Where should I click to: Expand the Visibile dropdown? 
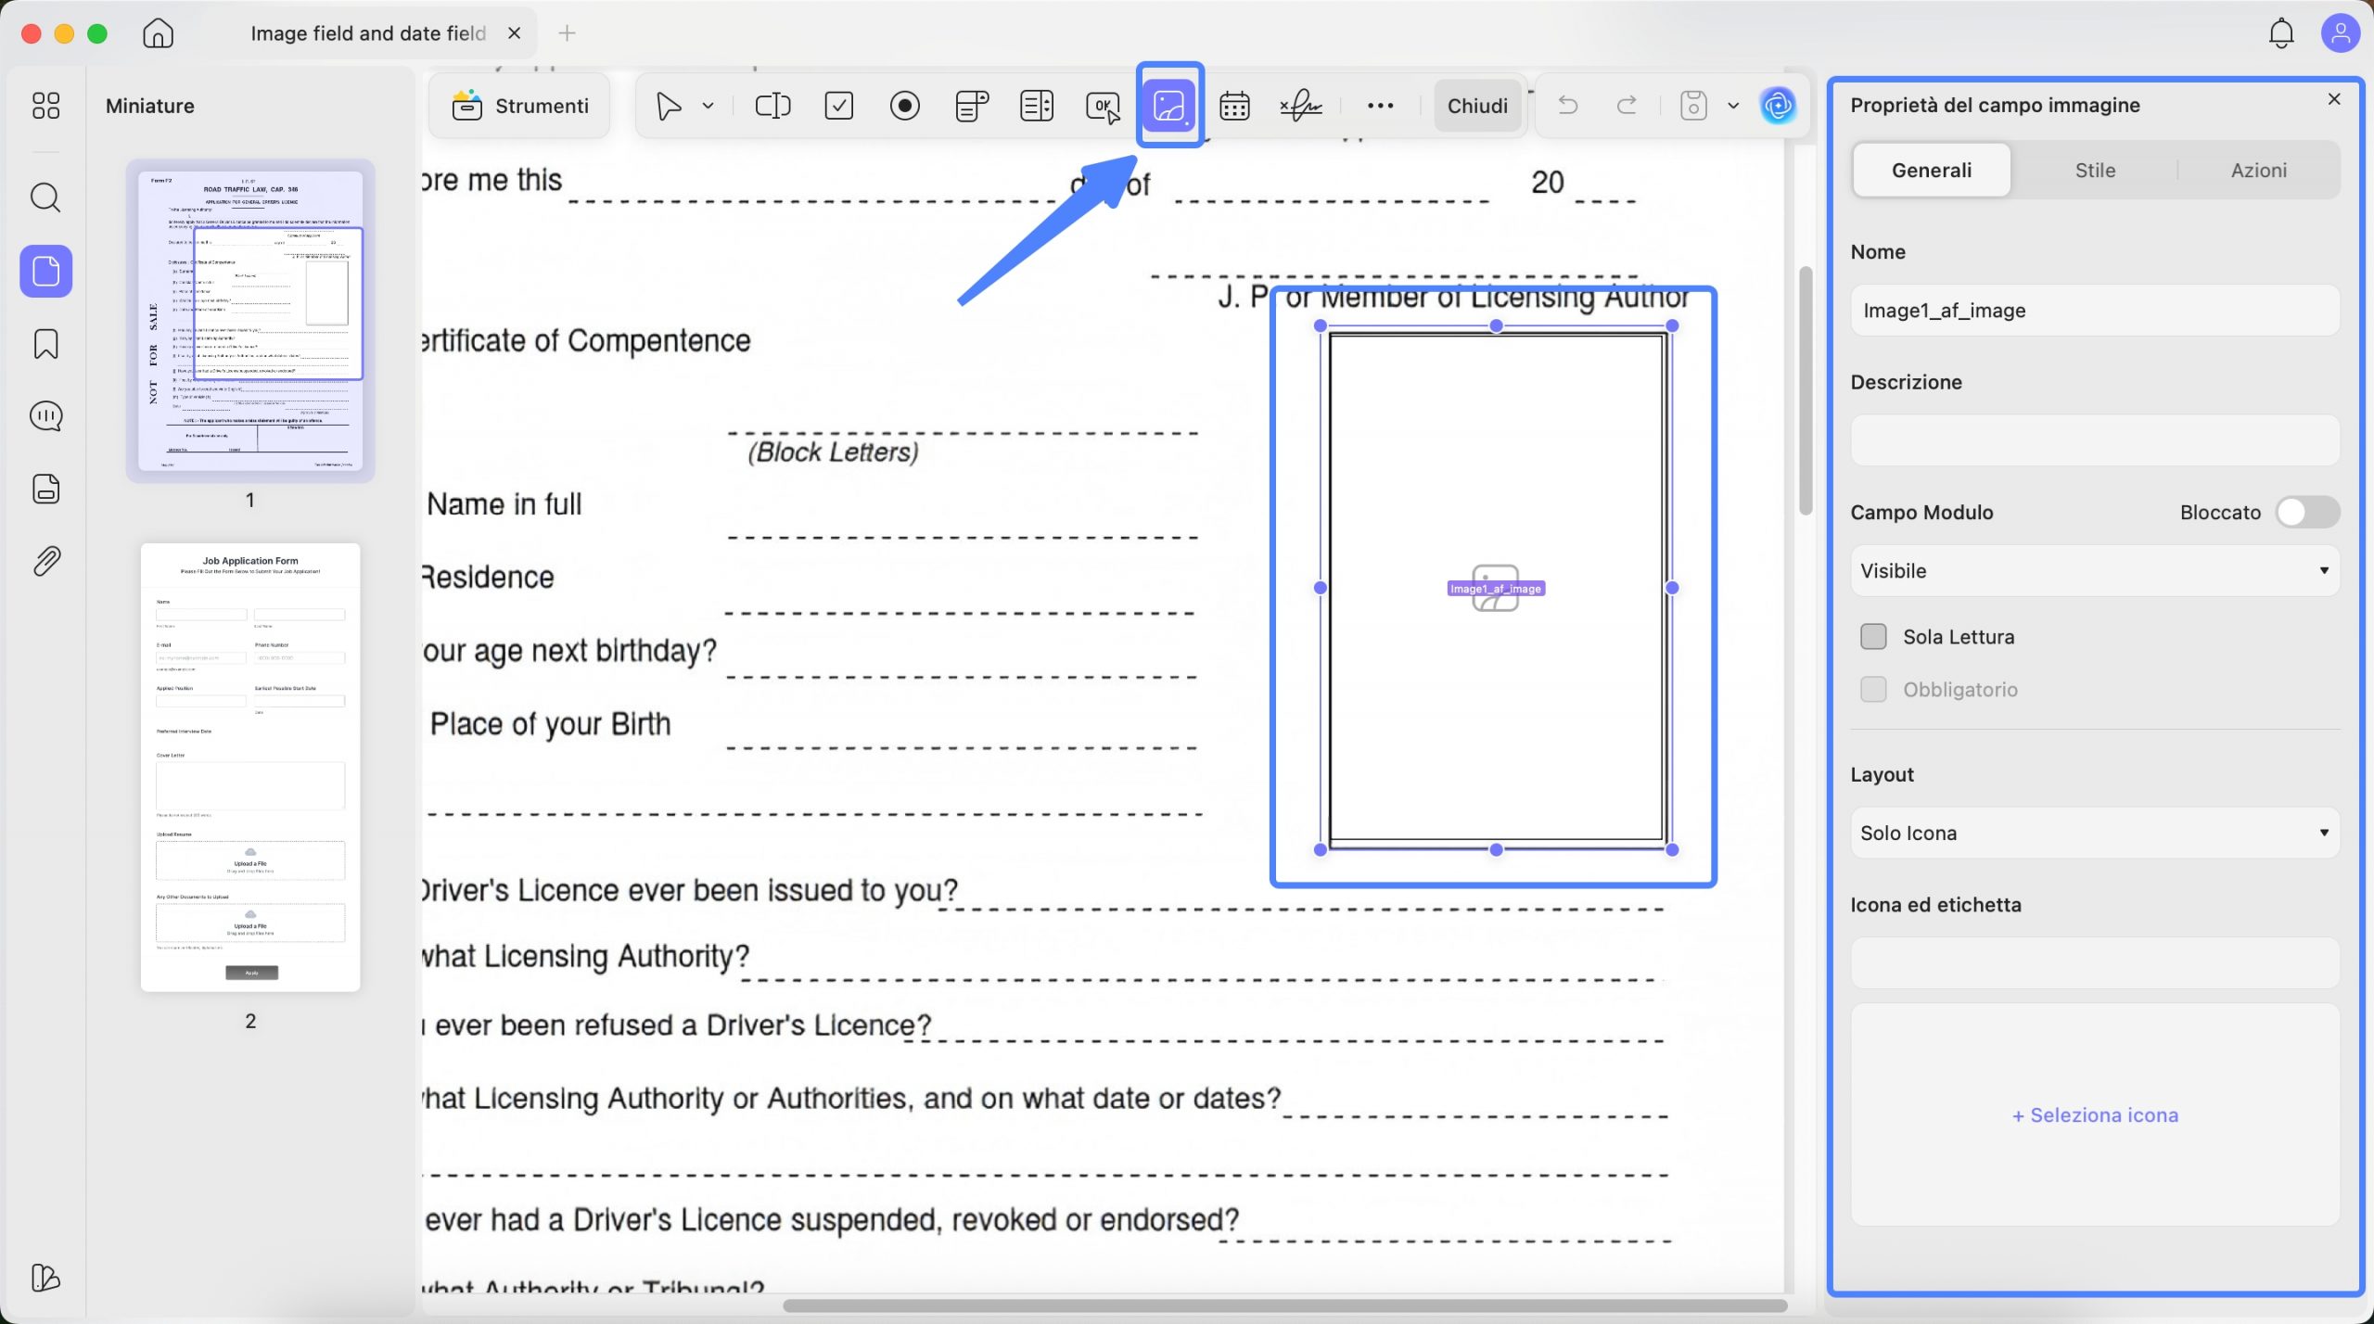click(x=2095, y=571)
